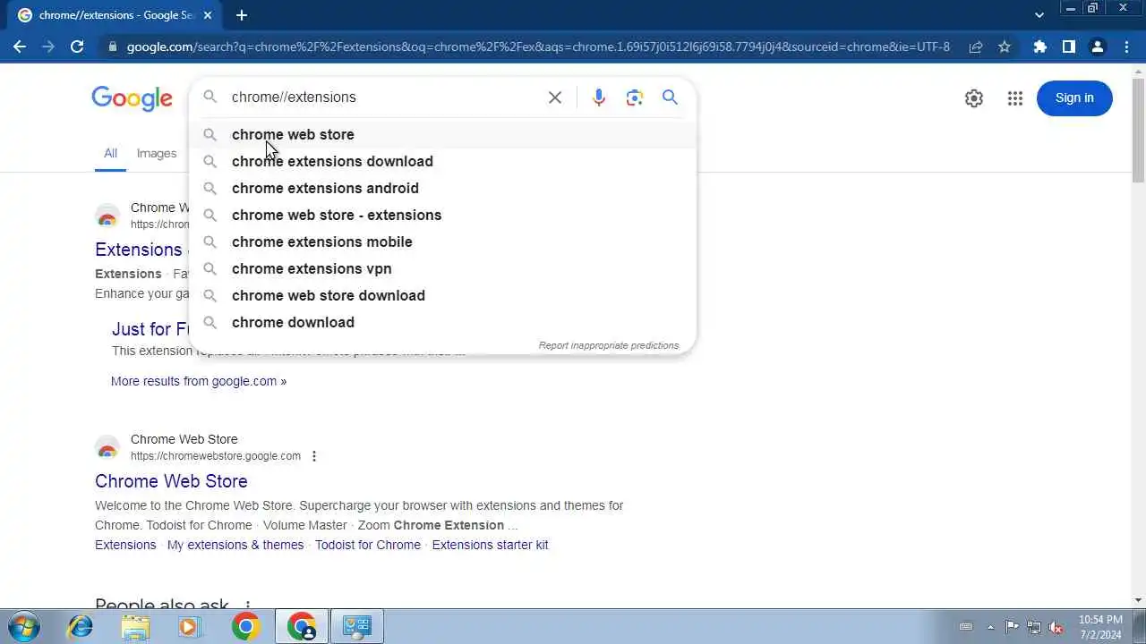Open the Windows Start button
Image resolution: width=1146 pixels, height=644 pixels.
[23, 626]
